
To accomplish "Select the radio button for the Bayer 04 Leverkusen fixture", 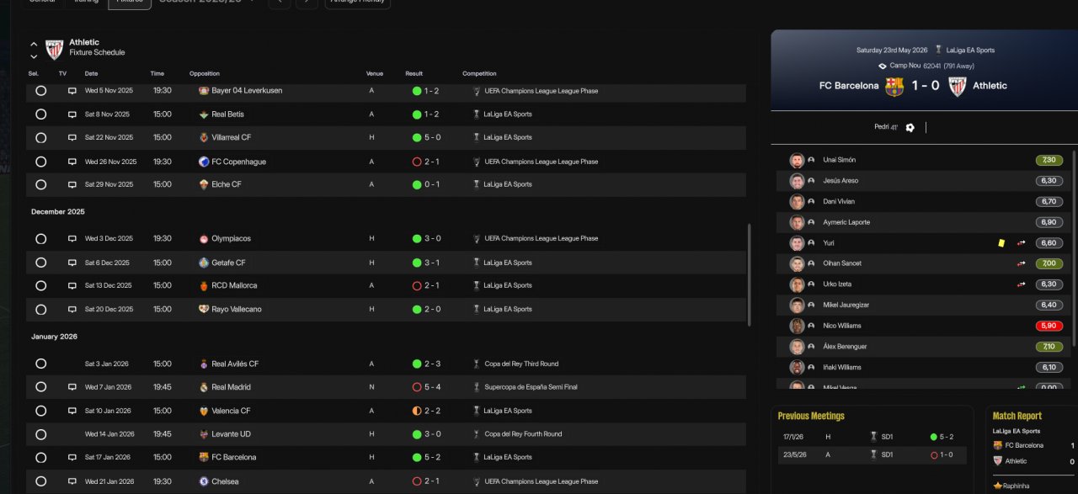I will tap(40, 91).
